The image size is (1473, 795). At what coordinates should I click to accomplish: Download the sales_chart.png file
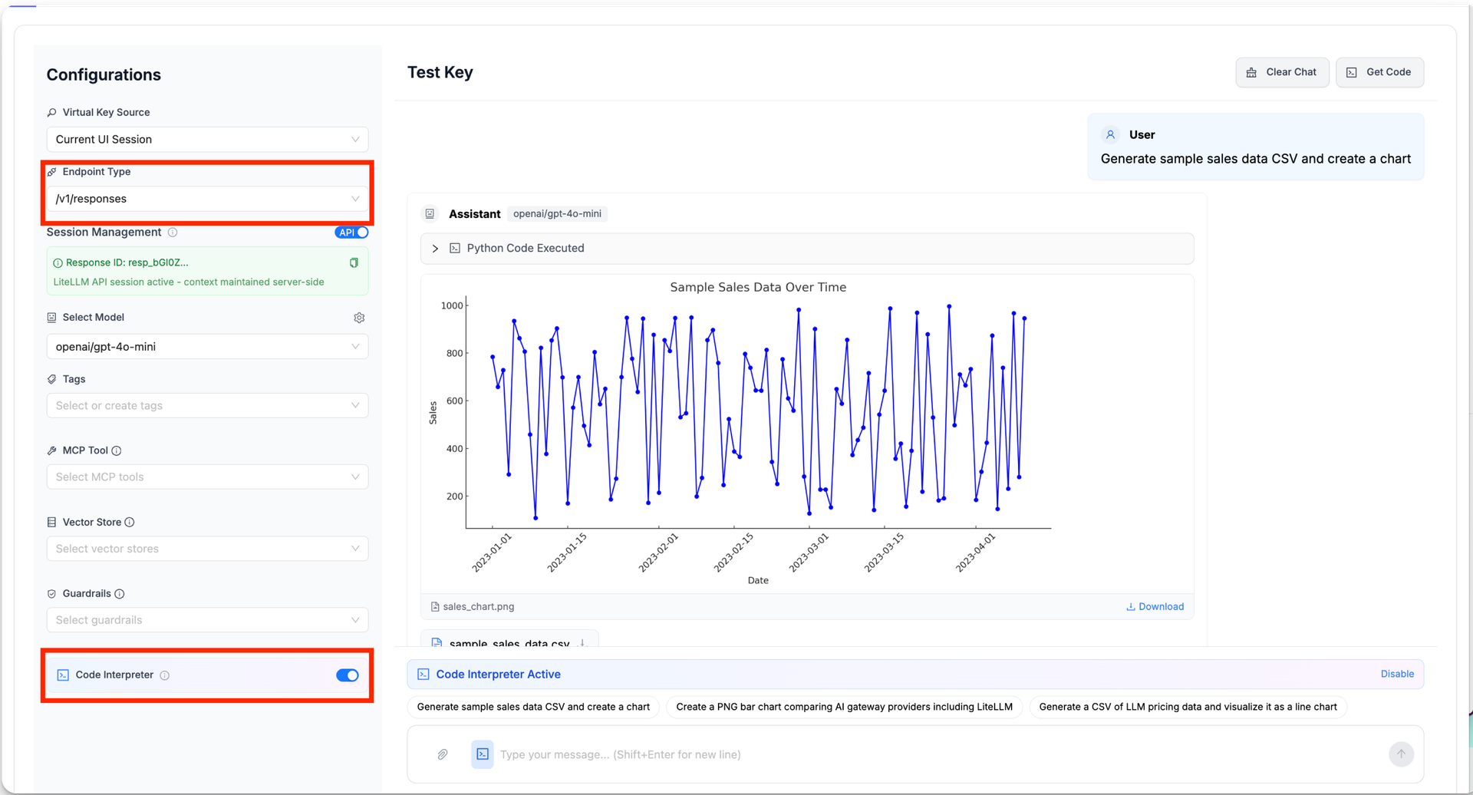(x=1155, y=606)
